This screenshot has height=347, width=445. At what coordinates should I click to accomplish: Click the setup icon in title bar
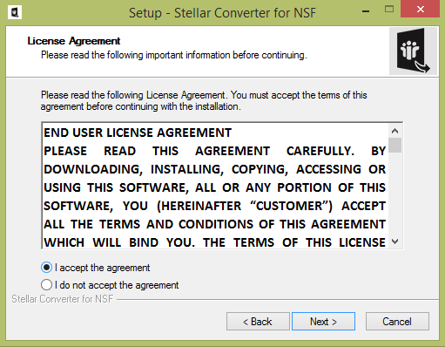[15, 12]
